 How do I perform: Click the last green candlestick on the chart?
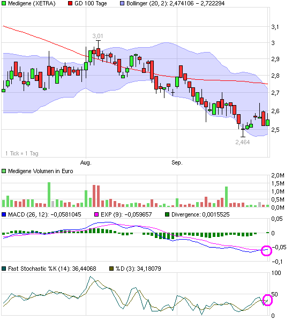268,122
